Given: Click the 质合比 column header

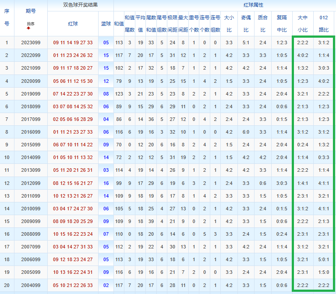Looking at the screenshot, I should coord(263,24).
